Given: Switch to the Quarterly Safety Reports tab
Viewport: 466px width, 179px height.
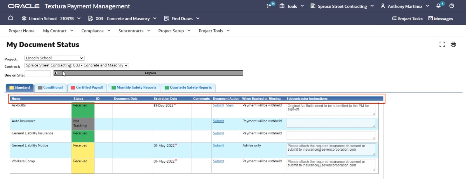Looking at the screenshot, I should pos(188,88).
